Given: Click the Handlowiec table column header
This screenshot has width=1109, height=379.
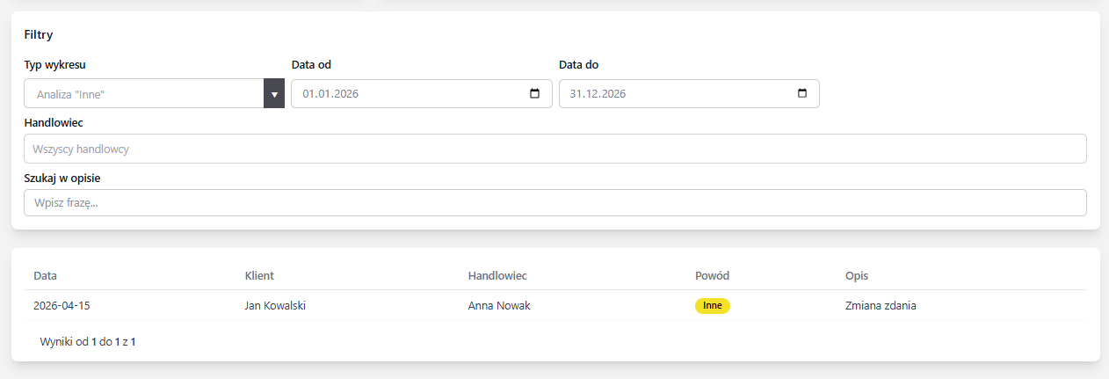Looking at the screenshot, I should coord(497,276).
